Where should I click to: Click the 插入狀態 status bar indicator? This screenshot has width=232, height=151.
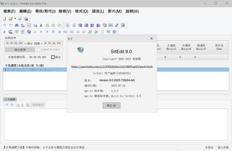point(223,147)
